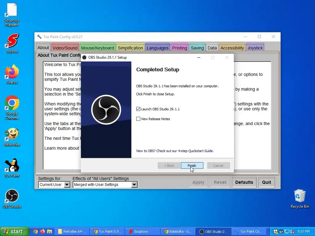
Task: Minimize the Tux Paint Config window
Action: 245,37
